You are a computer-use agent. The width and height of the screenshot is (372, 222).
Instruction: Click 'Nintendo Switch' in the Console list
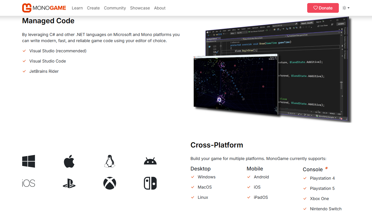(326, 209)
